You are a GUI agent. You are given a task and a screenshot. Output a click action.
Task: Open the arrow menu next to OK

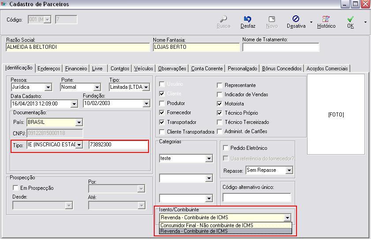[365, 22]
